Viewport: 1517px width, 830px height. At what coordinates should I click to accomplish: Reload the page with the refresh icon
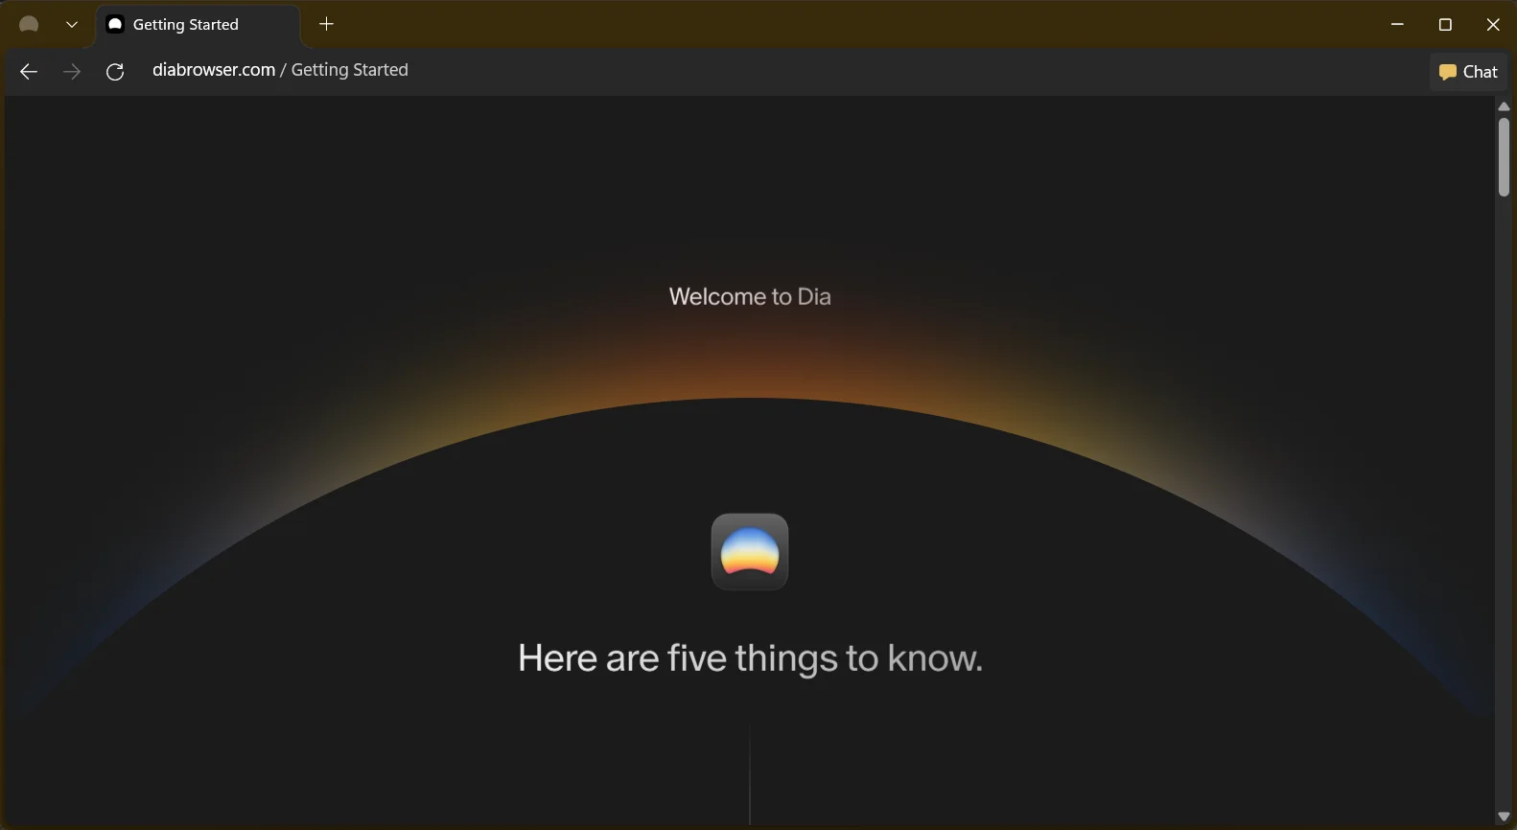tap(115, 72)
